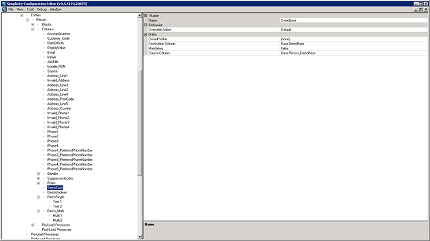Viewport: 430px width, 241px height.
Task: Click the tree scrollbar up arrow
Action: [140, 16]
